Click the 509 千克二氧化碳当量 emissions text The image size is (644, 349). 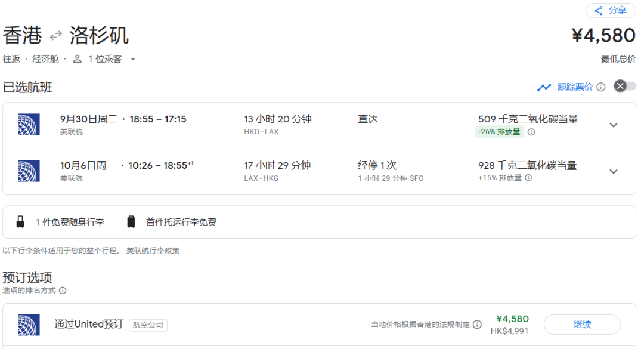[528, 119]
